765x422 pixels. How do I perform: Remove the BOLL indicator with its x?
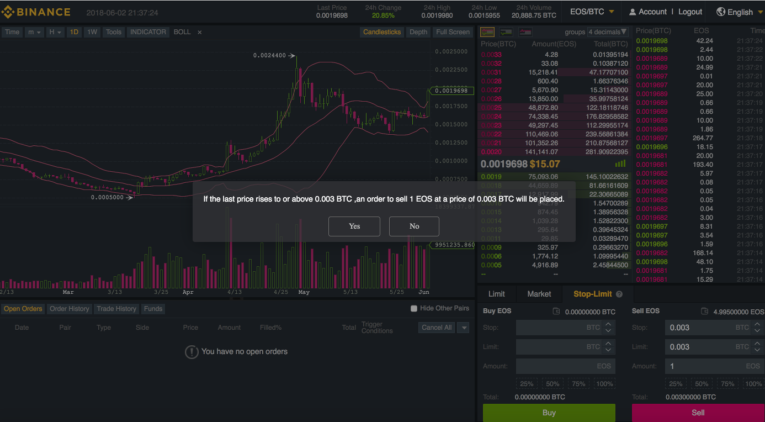coord(200,32)
